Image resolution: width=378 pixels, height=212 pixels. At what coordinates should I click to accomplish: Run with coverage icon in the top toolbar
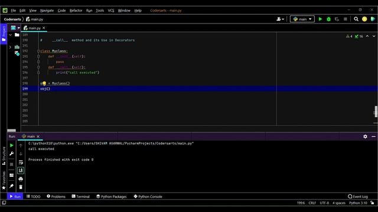point(337,19)
